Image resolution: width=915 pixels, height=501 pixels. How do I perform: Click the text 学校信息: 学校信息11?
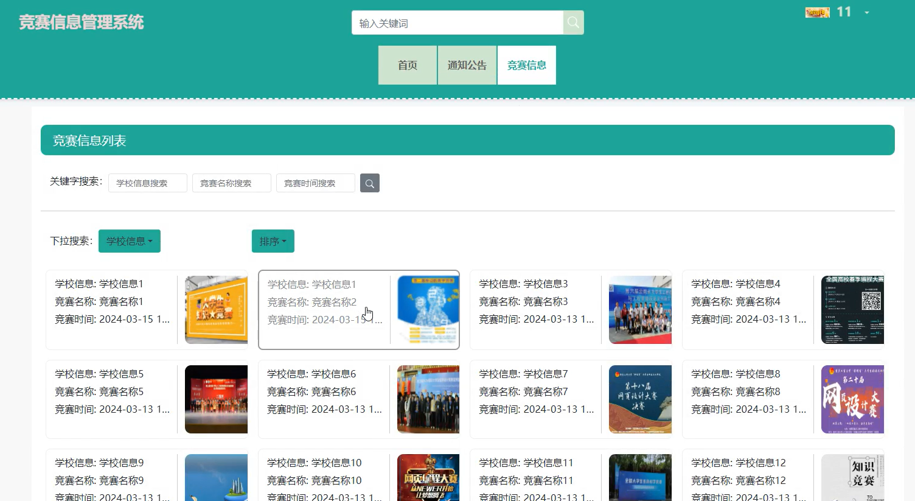tap(526, 463)
